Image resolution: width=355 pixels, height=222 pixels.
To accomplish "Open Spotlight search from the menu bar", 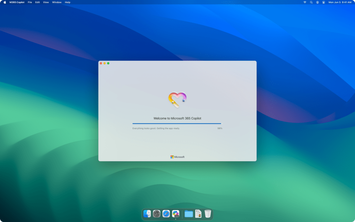I will (x=311, y=2).
